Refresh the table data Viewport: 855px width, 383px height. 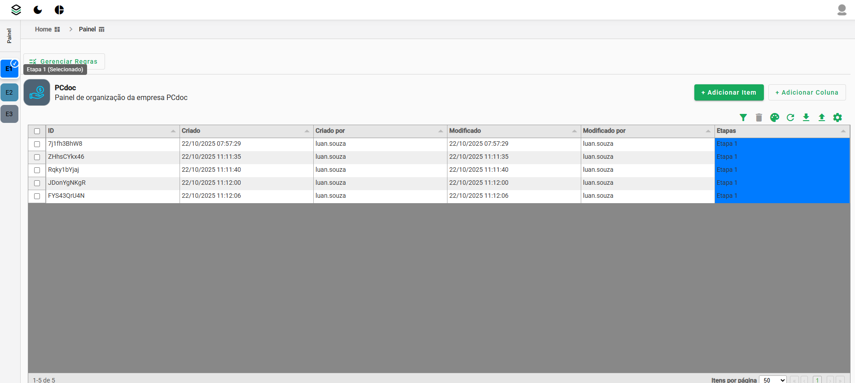coord(790,118)
